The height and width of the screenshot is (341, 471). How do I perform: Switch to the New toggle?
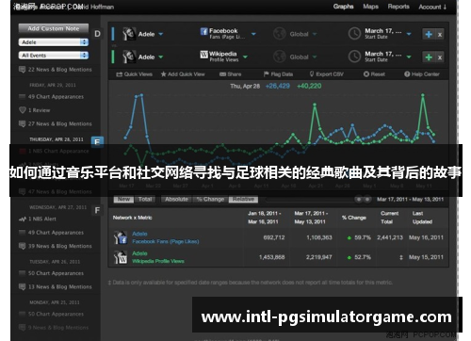[x=123, y=199]
